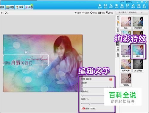
Task: Save the picture using 保存 icon
Action: [x=105, y=6]
